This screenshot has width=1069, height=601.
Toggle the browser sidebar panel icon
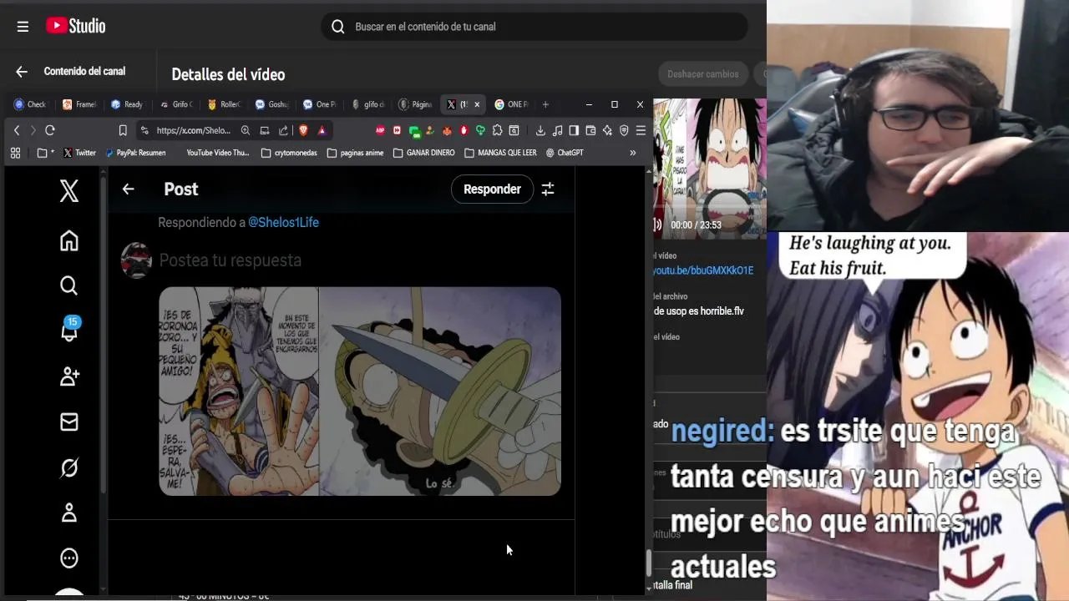[574, 130]
